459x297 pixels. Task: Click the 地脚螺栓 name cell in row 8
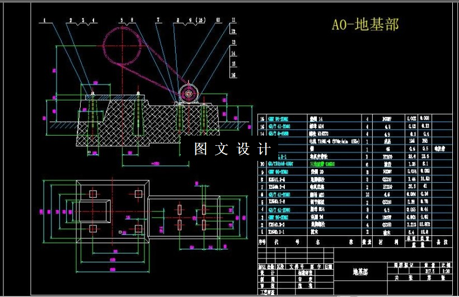click(317, 179)
